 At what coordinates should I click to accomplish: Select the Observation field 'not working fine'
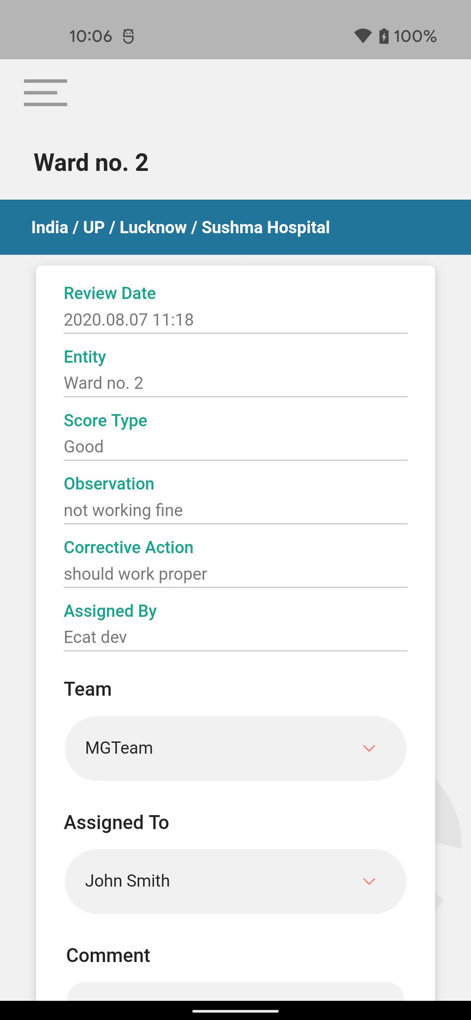[x=235, y=510]
